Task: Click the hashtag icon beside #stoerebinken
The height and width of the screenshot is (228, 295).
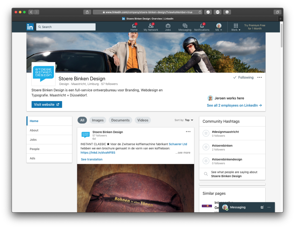Action: (206, 147)
